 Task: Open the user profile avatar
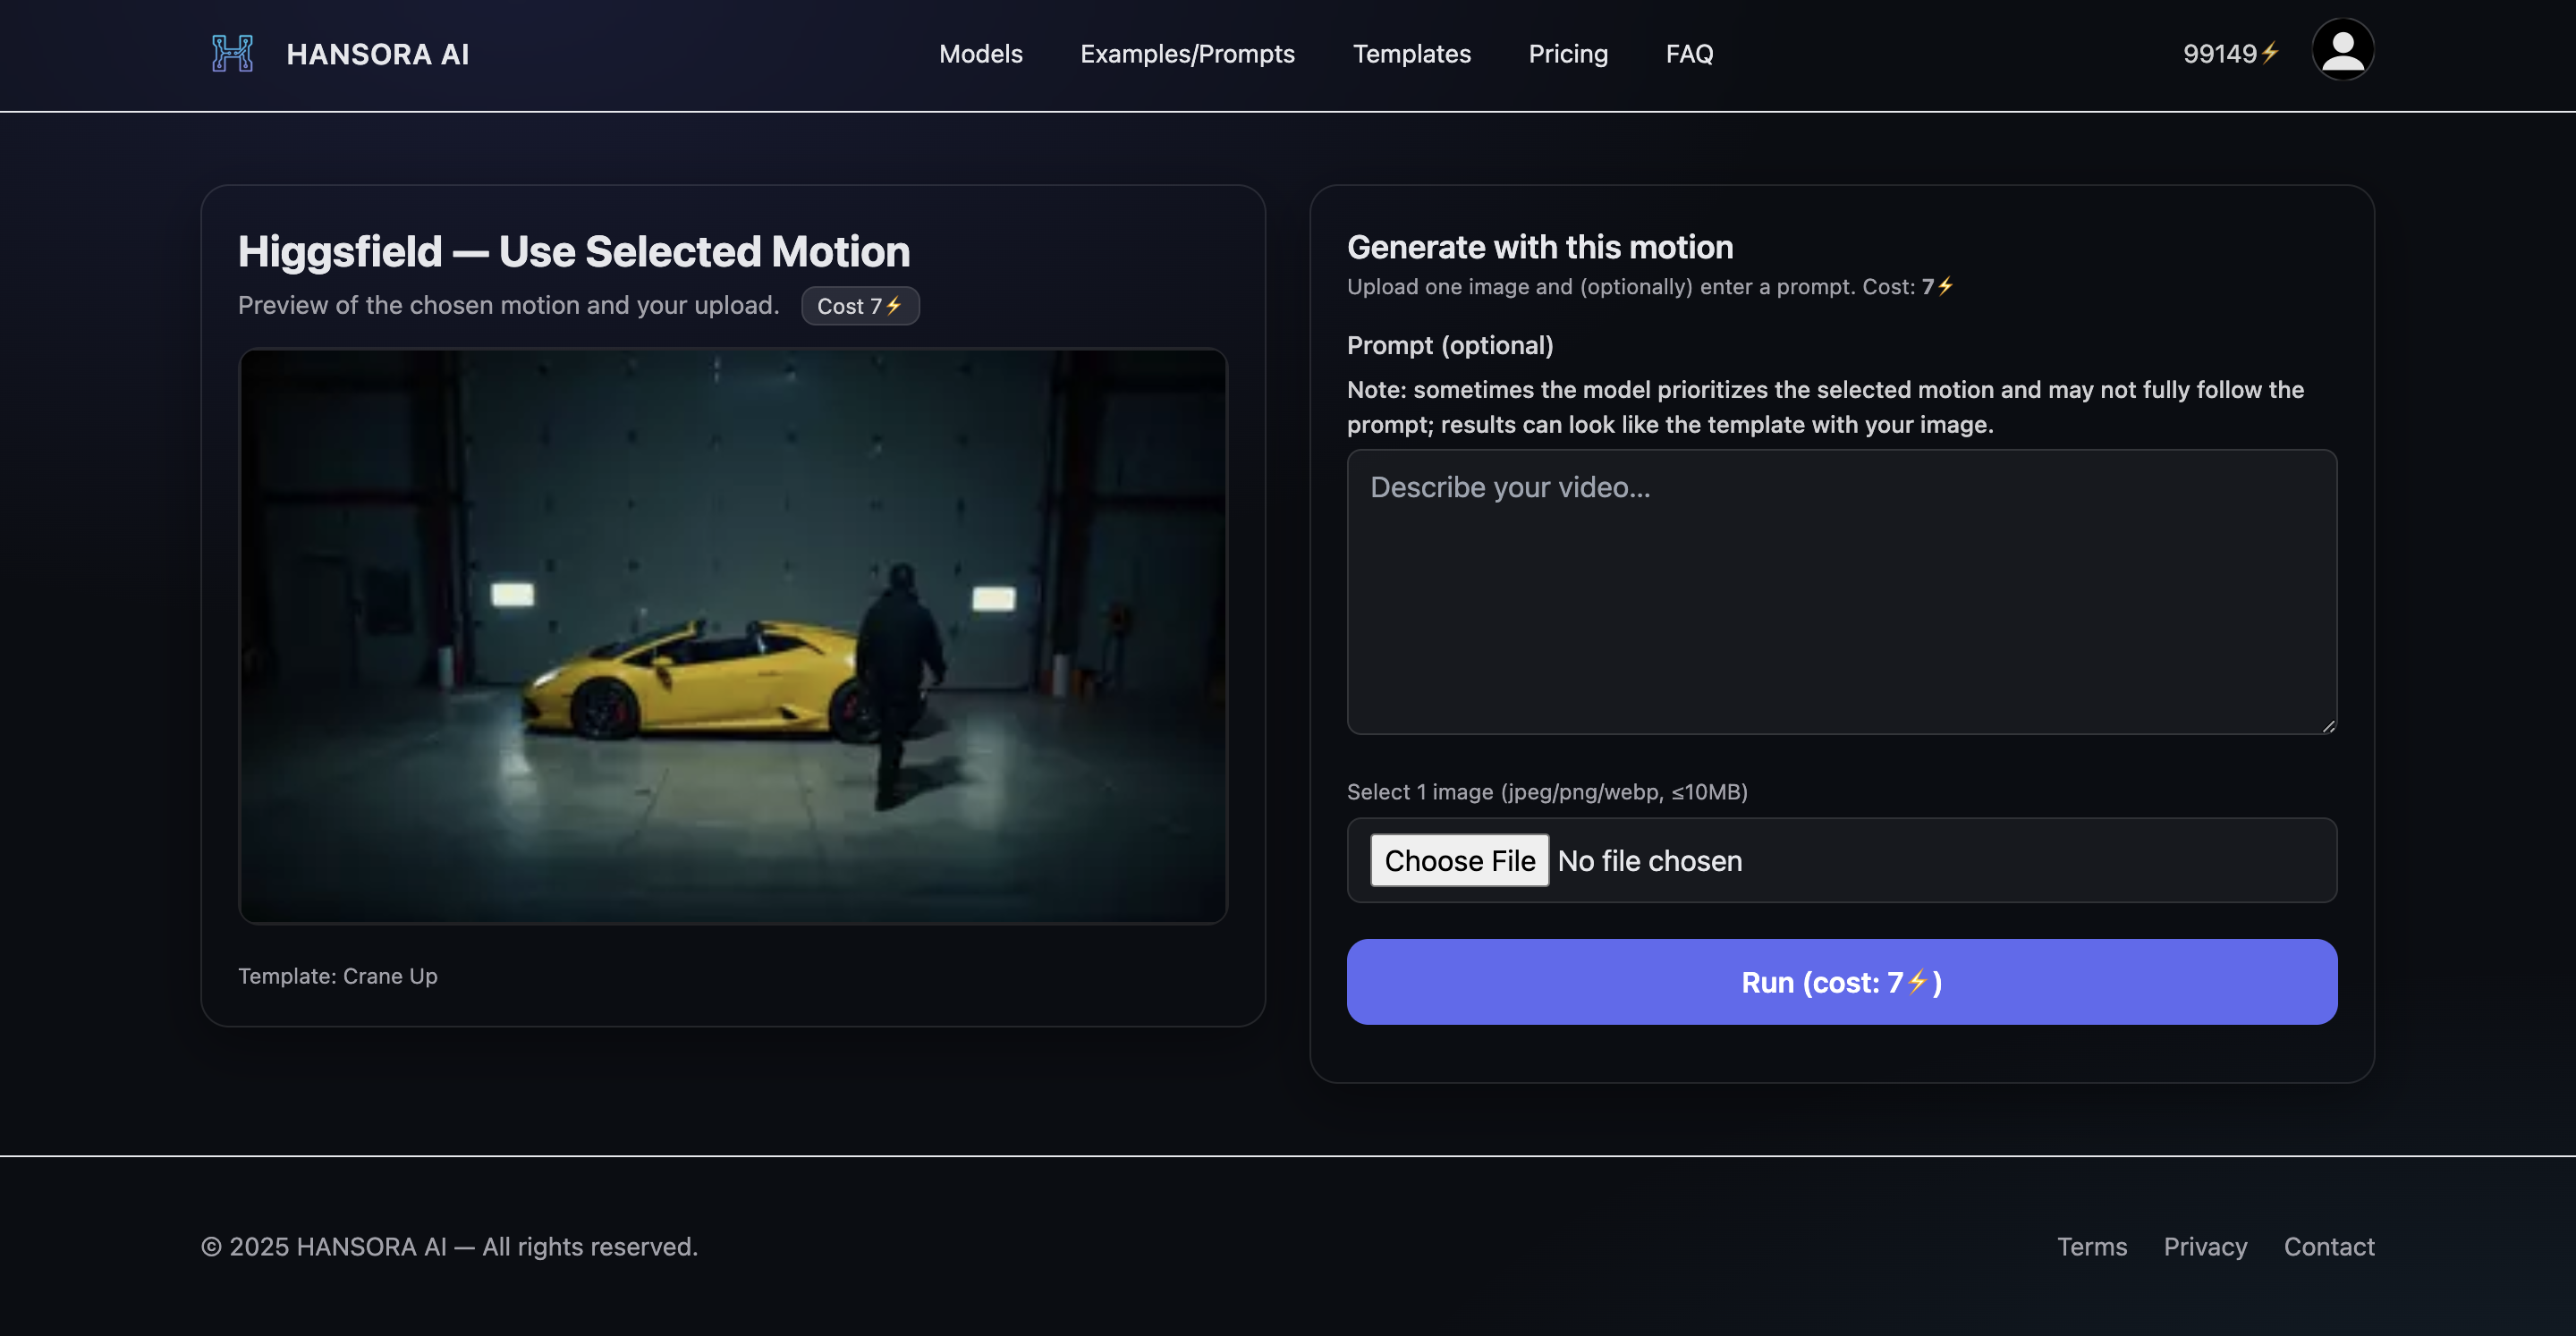(2342, 50)
